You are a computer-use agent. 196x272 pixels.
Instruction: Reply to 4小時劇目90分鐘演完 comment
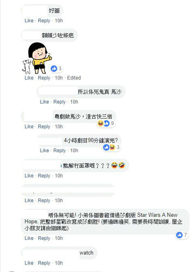point(59,151)
